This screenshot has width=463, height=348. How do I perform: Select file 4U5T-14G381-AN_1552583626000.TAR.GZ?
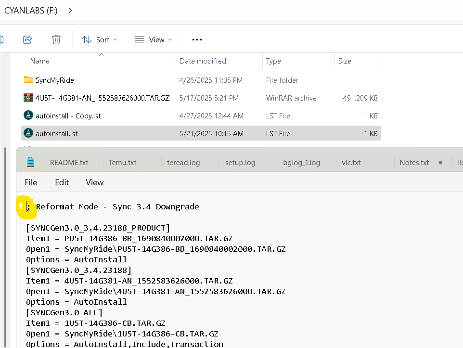(103, 98)
